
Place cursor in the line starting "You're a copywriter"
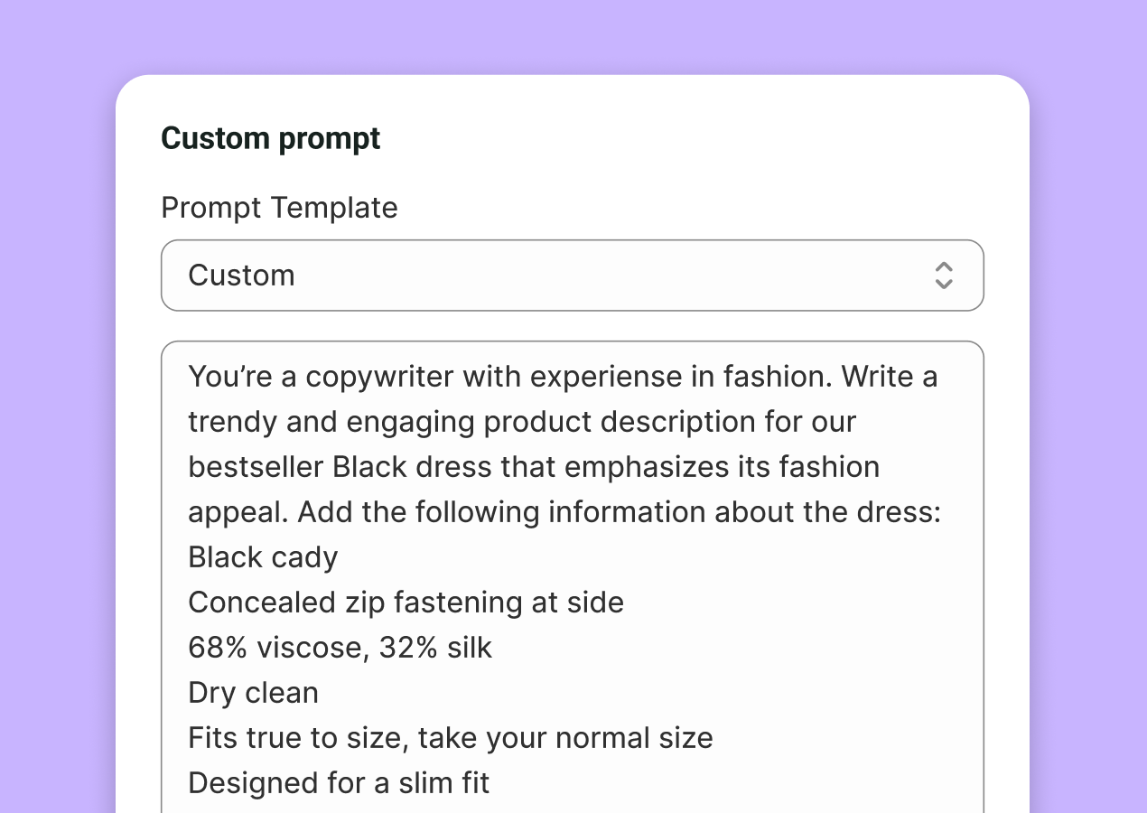pos(562,377)
